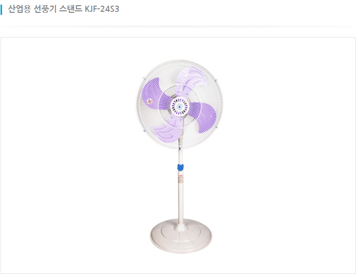Click empty white area of the product image frame
This screenshot has width=359, height=277.
[x=69, y=160]
